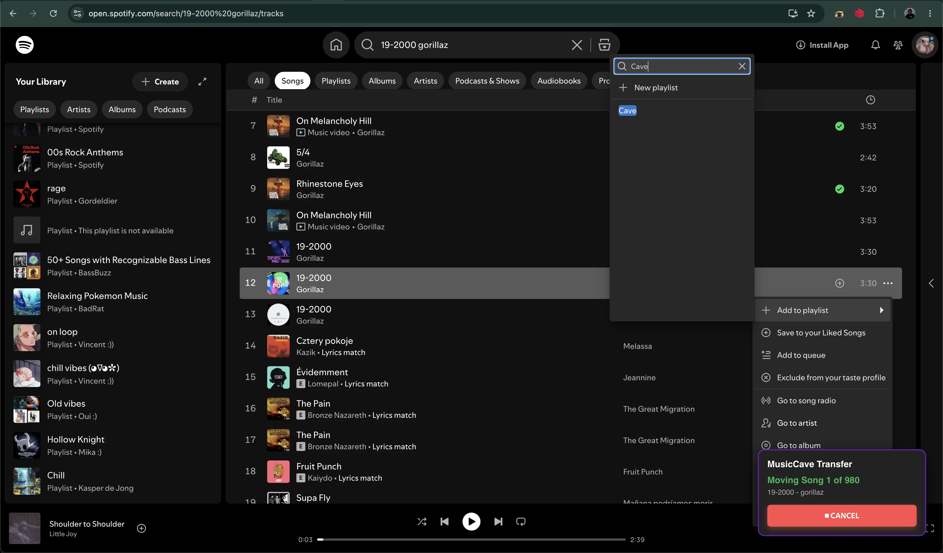Screen dimensions: 943x553
Task: Go to Home via the house icon
Action: (336, 45)
